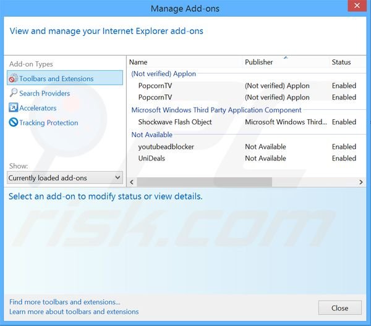Select the first PopcornTV add-on row
Image resolution: width=371 pixels, height=326 pixels.
pyautogui.click(x=247, y=86)
